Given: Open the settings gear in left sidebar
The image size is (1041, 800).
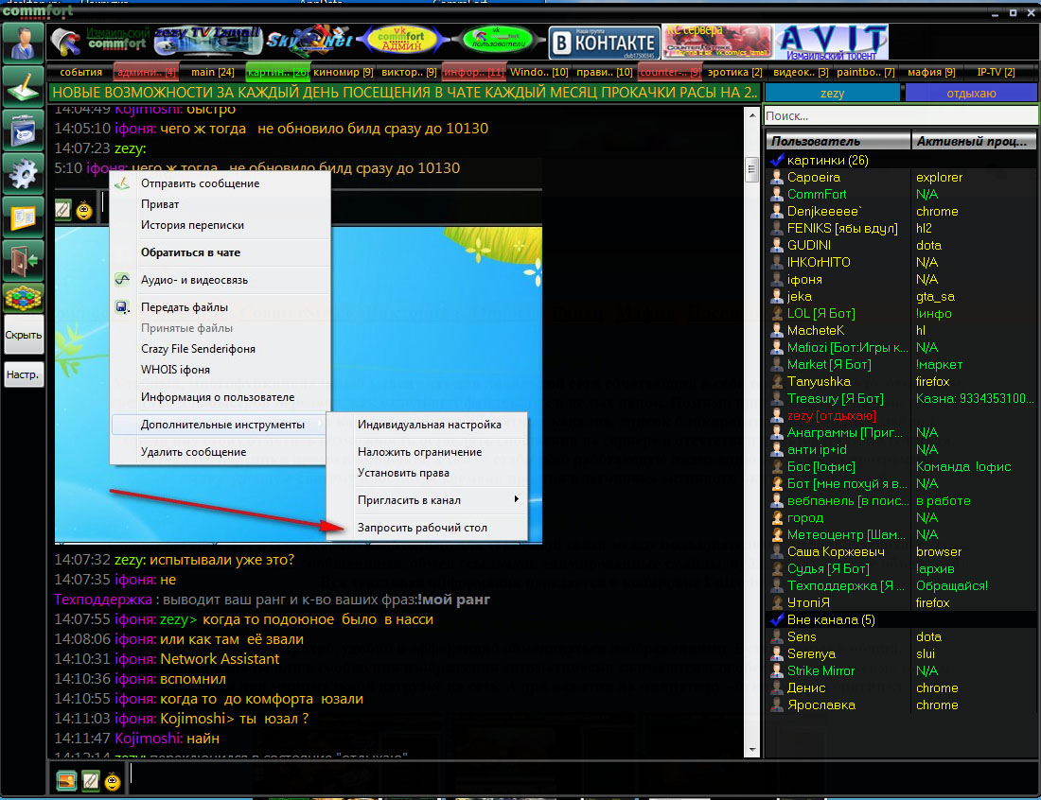Looking at the screenshot, I should [23, 173].
